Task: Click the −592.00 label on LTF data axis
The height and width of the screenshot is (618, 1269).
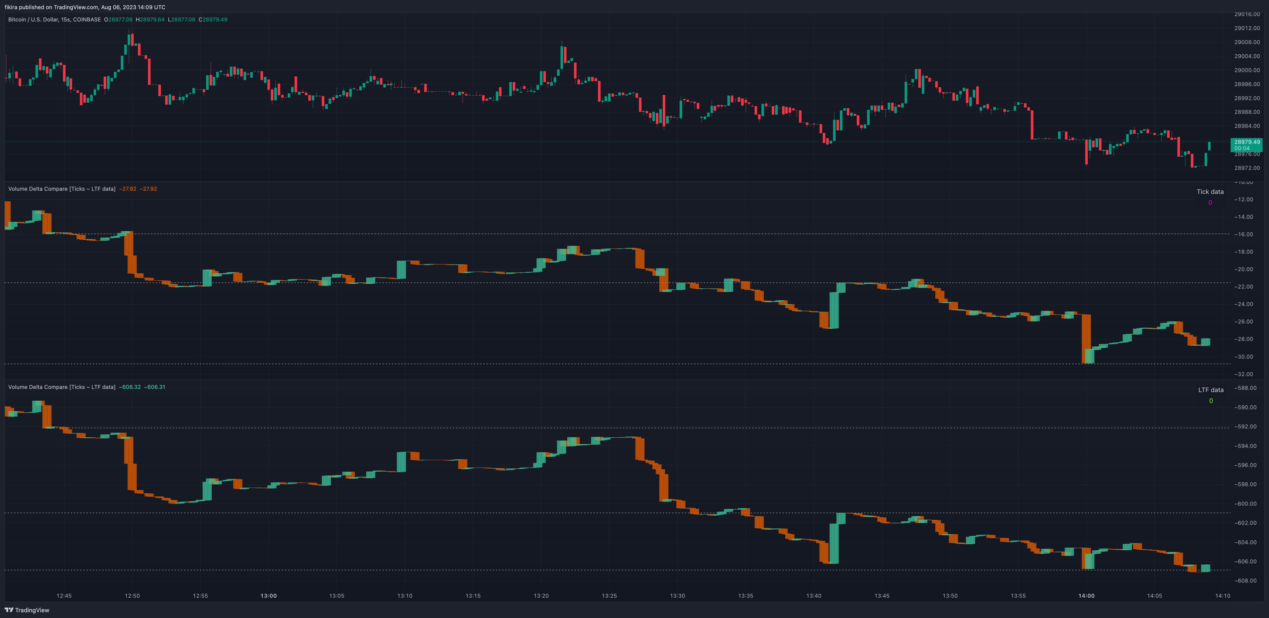Action: [1245, 427]
